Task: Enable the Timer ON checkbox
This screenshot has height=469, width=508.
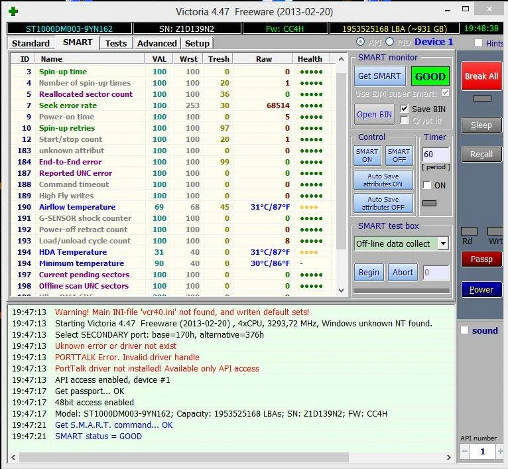Action: 427,185
